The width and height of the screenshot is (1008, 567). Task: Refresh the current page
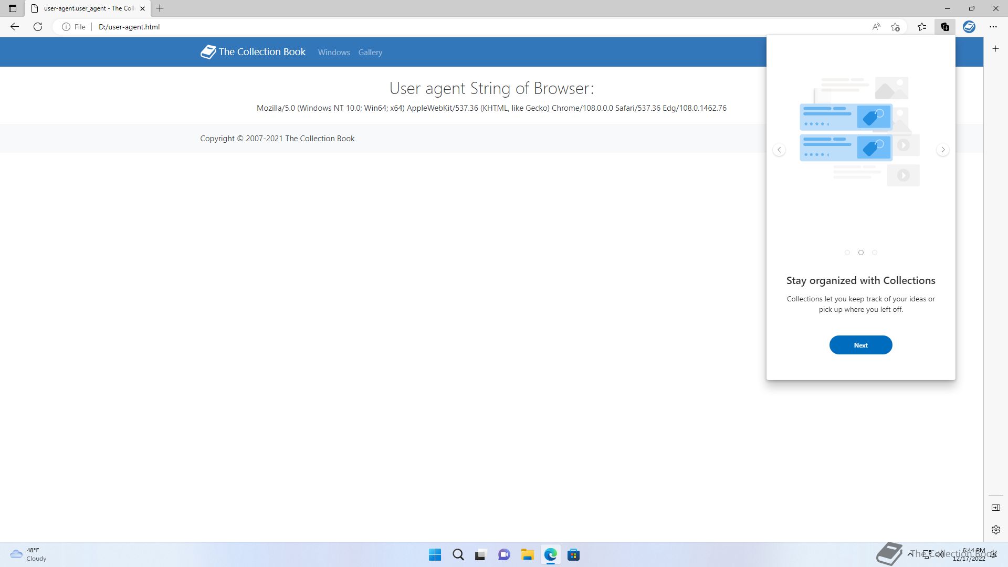click(38, 27)
